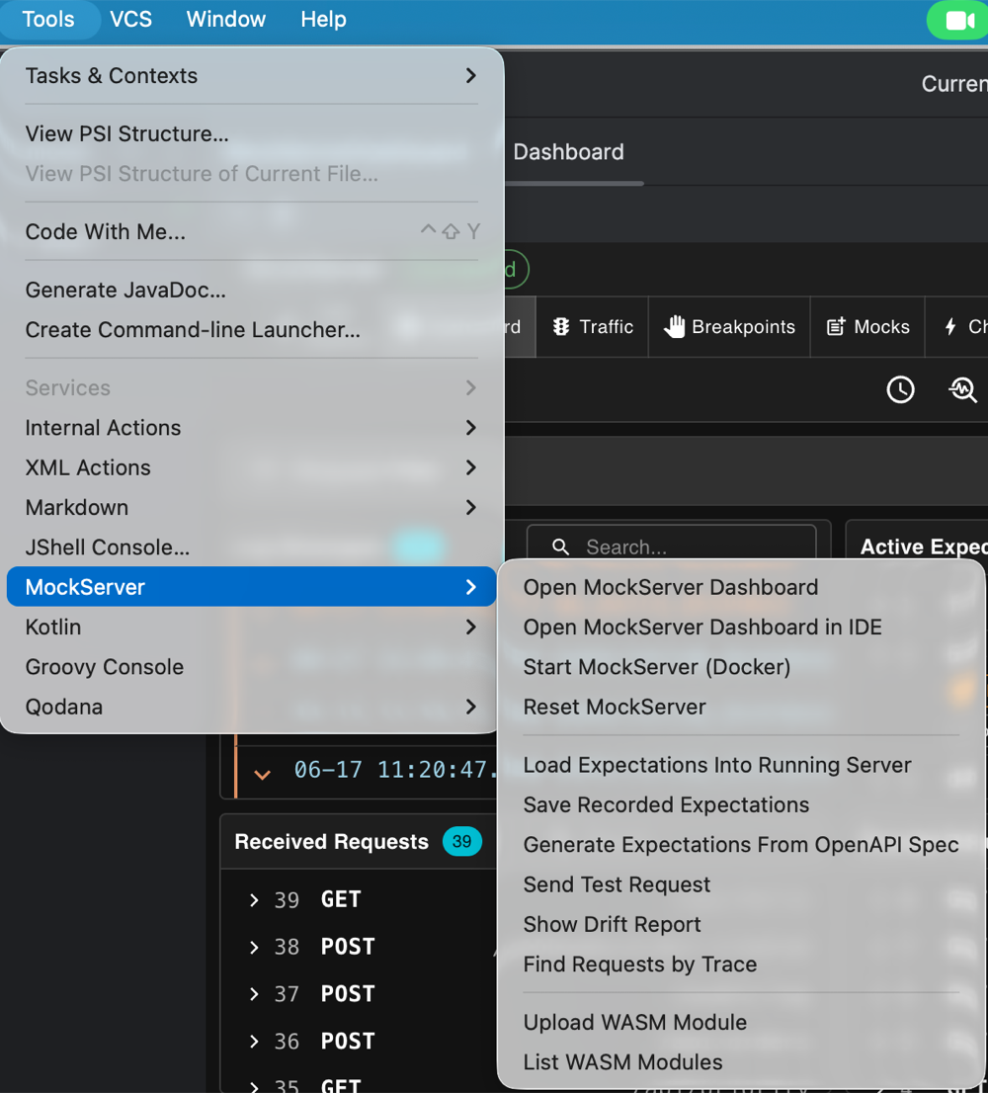Select Create Command-line Launcher...
Viewport: 988px width, 1093px height.
point(251,330)
